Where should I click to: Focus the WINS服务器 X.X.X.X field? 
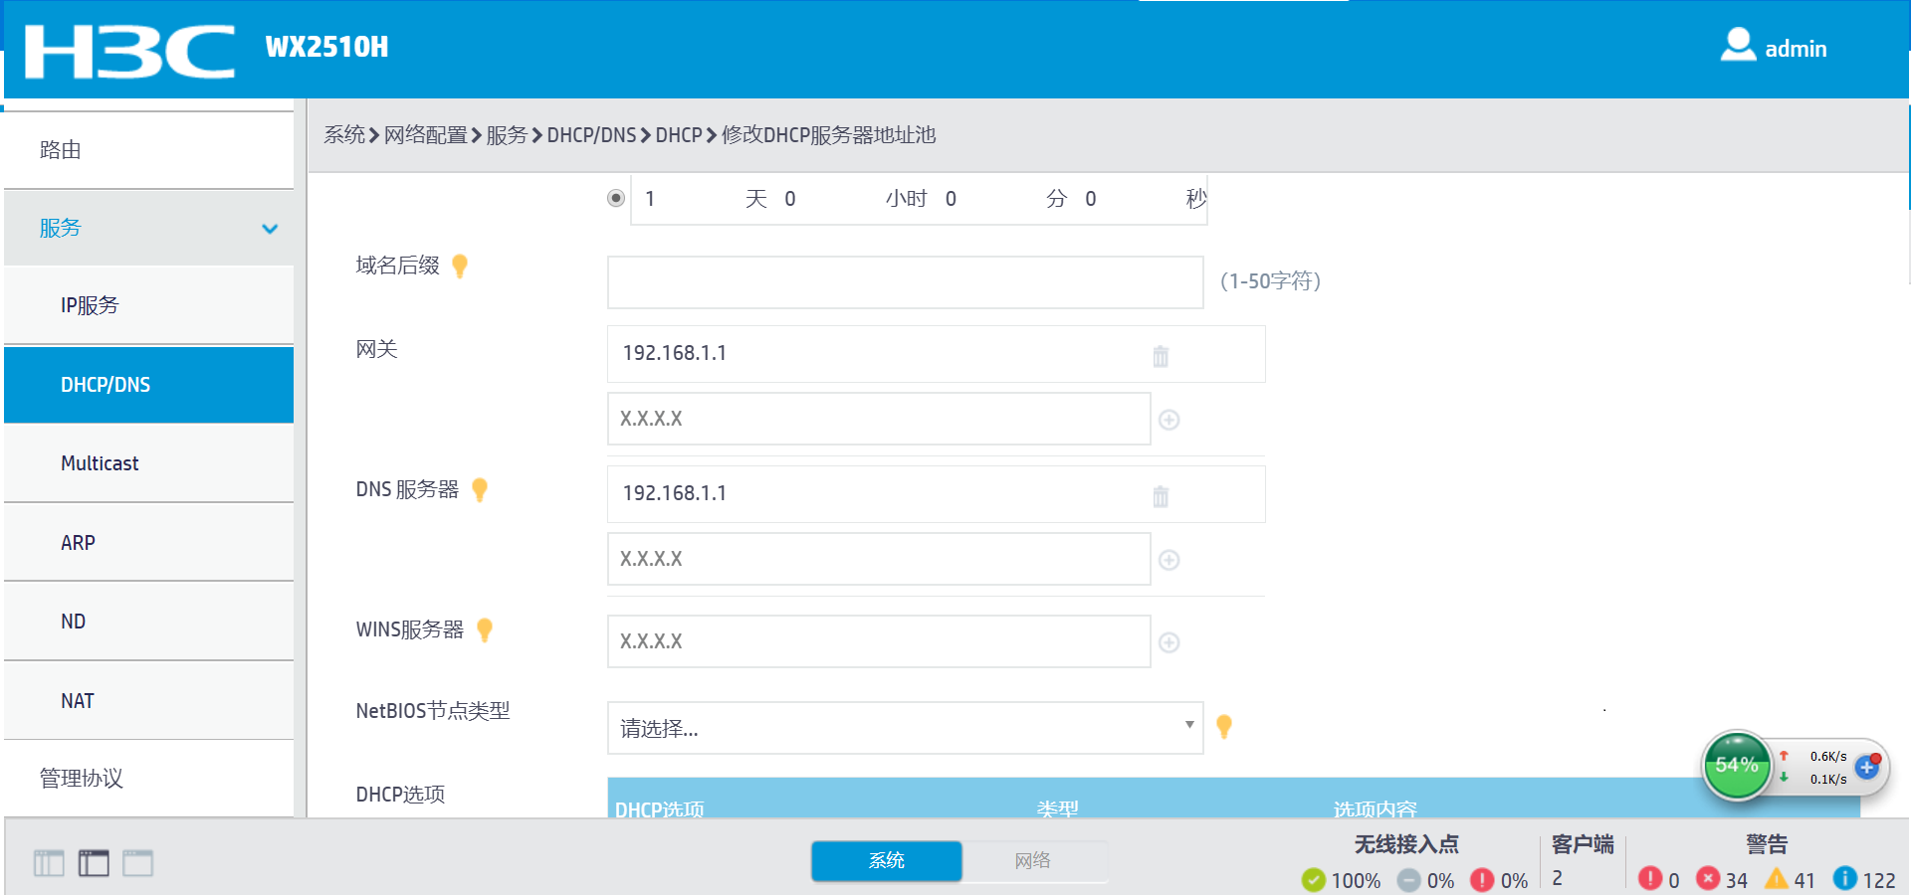pyautogui.click(x=879, y=641)
